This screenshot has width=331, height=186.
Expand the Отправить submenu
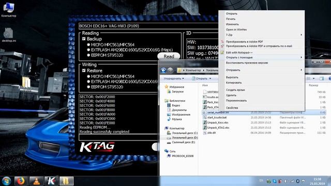[x=261, y=70]
